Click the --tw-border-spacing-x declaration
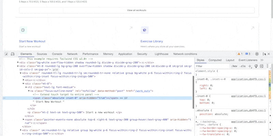 (218, 128)
